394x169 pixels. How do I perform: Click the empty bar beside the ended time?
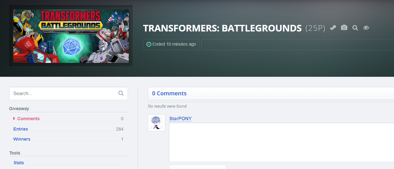click(x=297, y=44)
